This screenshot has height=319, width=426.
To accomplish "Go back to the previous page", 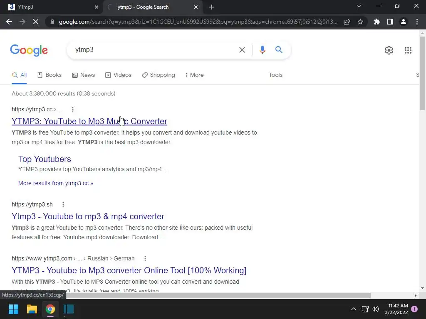I will tap(9, 22).
